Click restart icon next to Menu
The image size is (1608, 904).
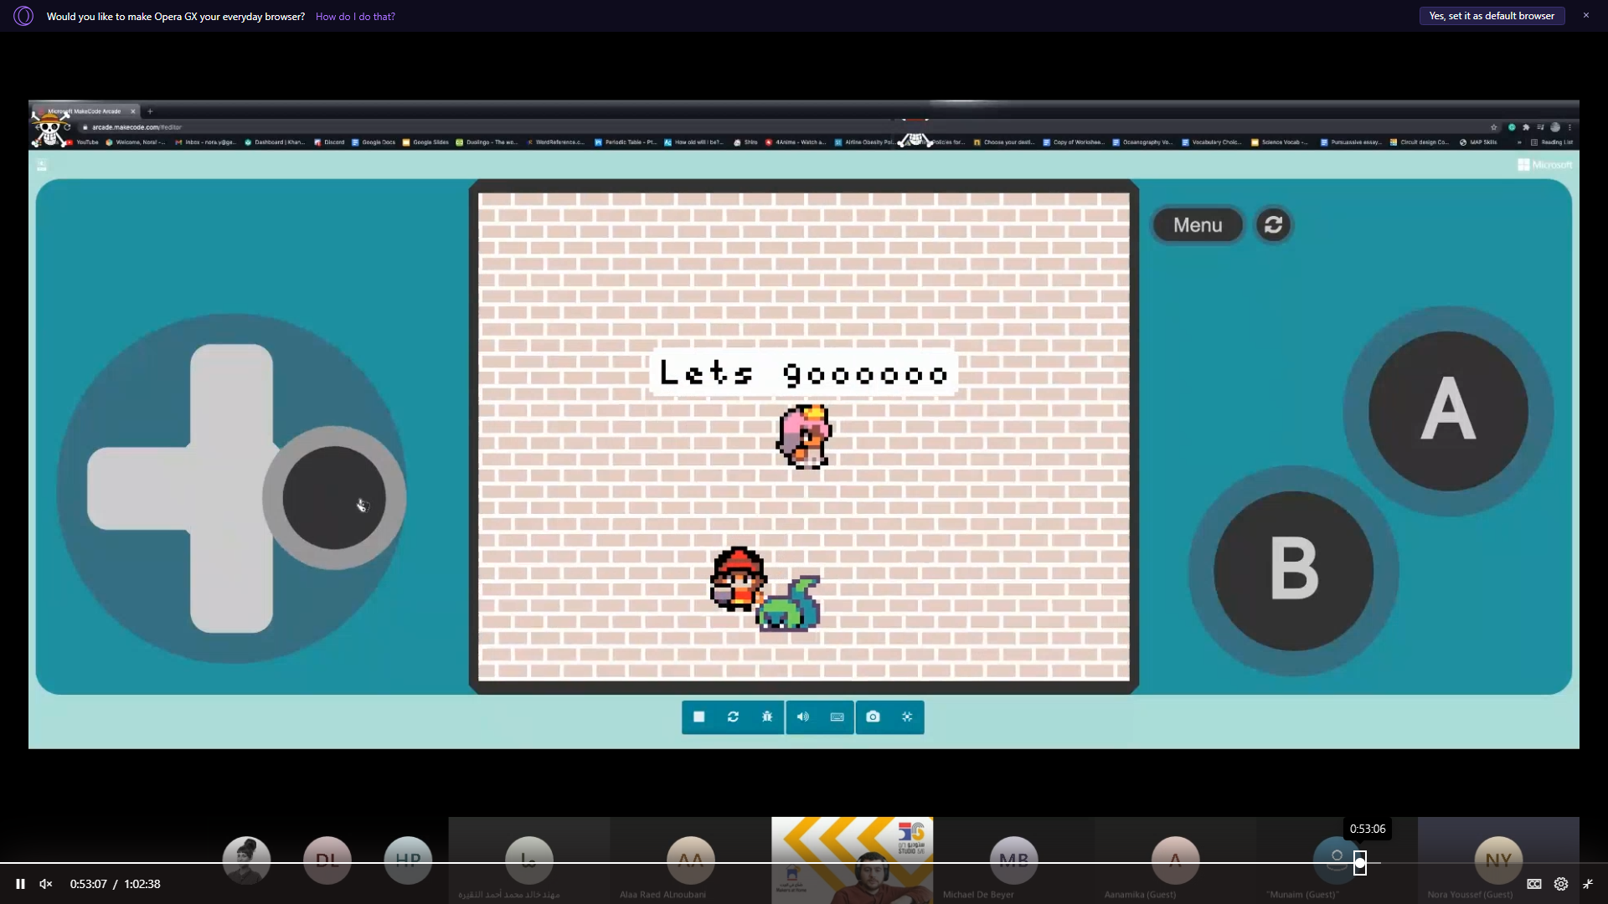pos(1274,225)
